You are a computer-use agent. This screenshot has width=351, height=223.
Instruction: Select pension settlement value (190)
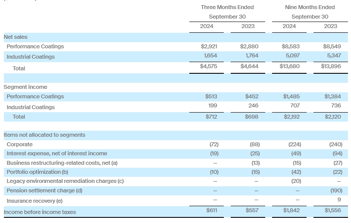(336, 191)
